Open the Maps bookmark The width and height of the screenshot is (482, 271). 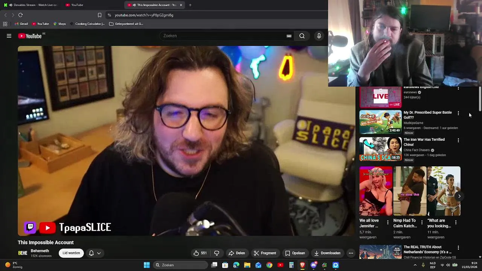(59, 24)
